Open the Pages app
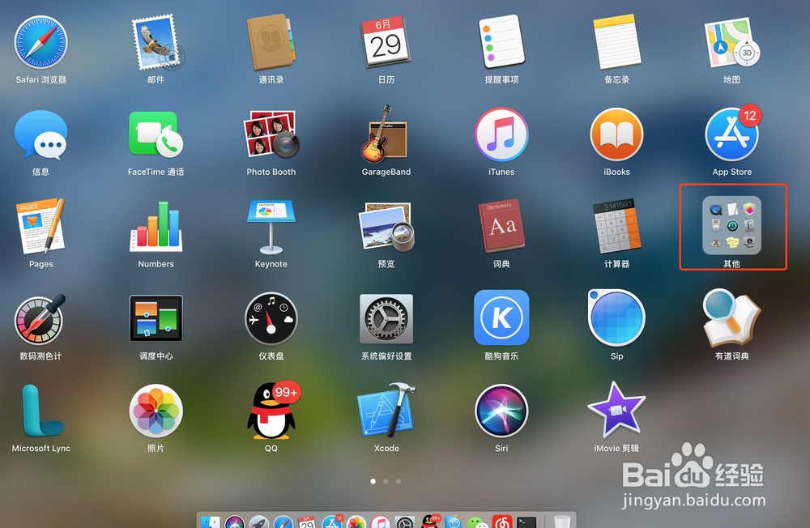Image resolution: width=810 pixels, height=528 pixels. pos(40,226)
